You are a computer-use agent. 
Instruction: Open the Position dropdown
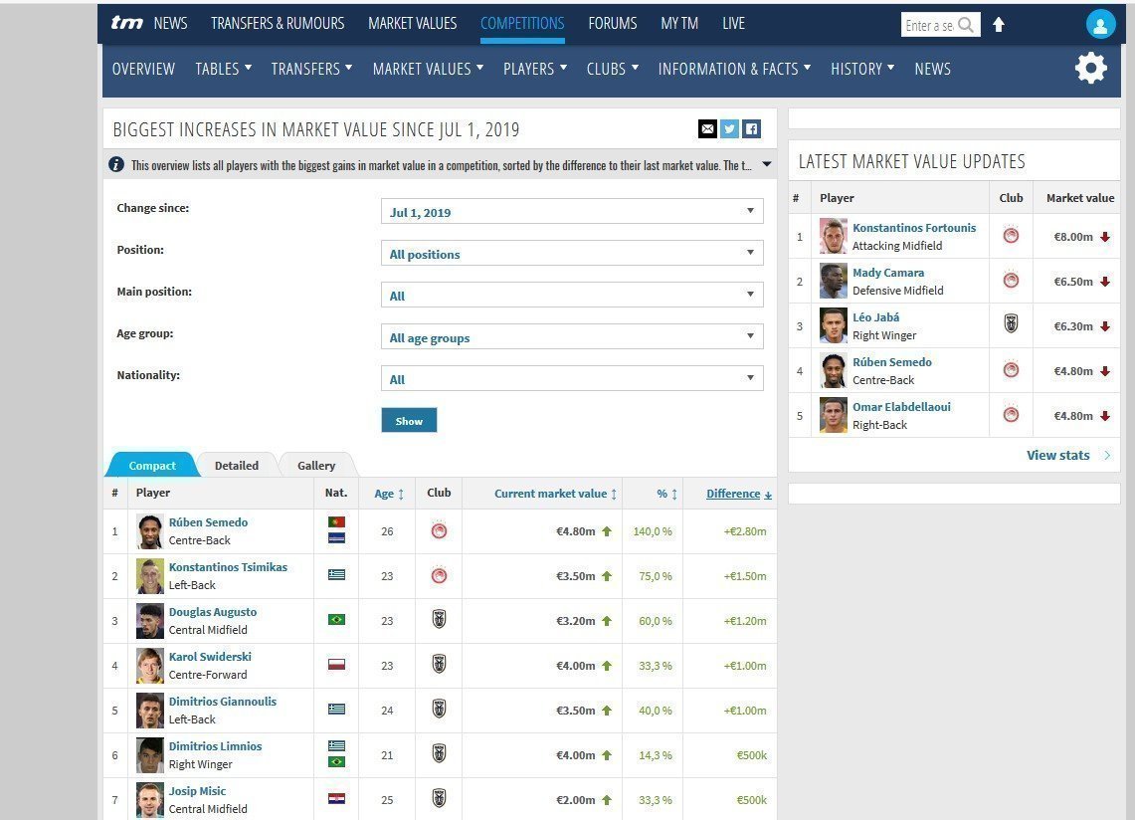tap(572, 254)
